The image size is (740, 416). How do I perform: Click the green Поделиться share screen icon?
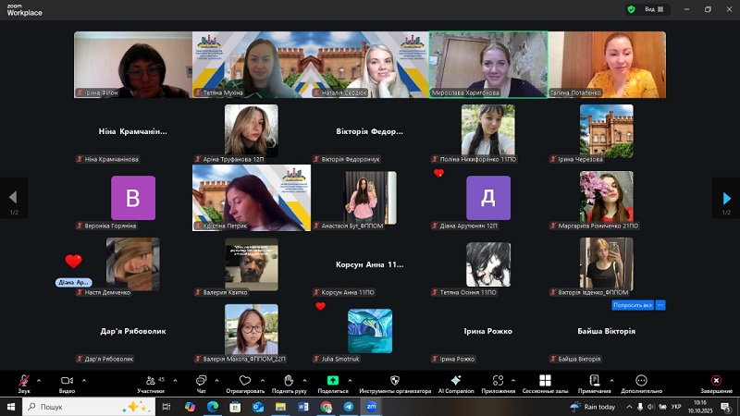click(332, 382)
